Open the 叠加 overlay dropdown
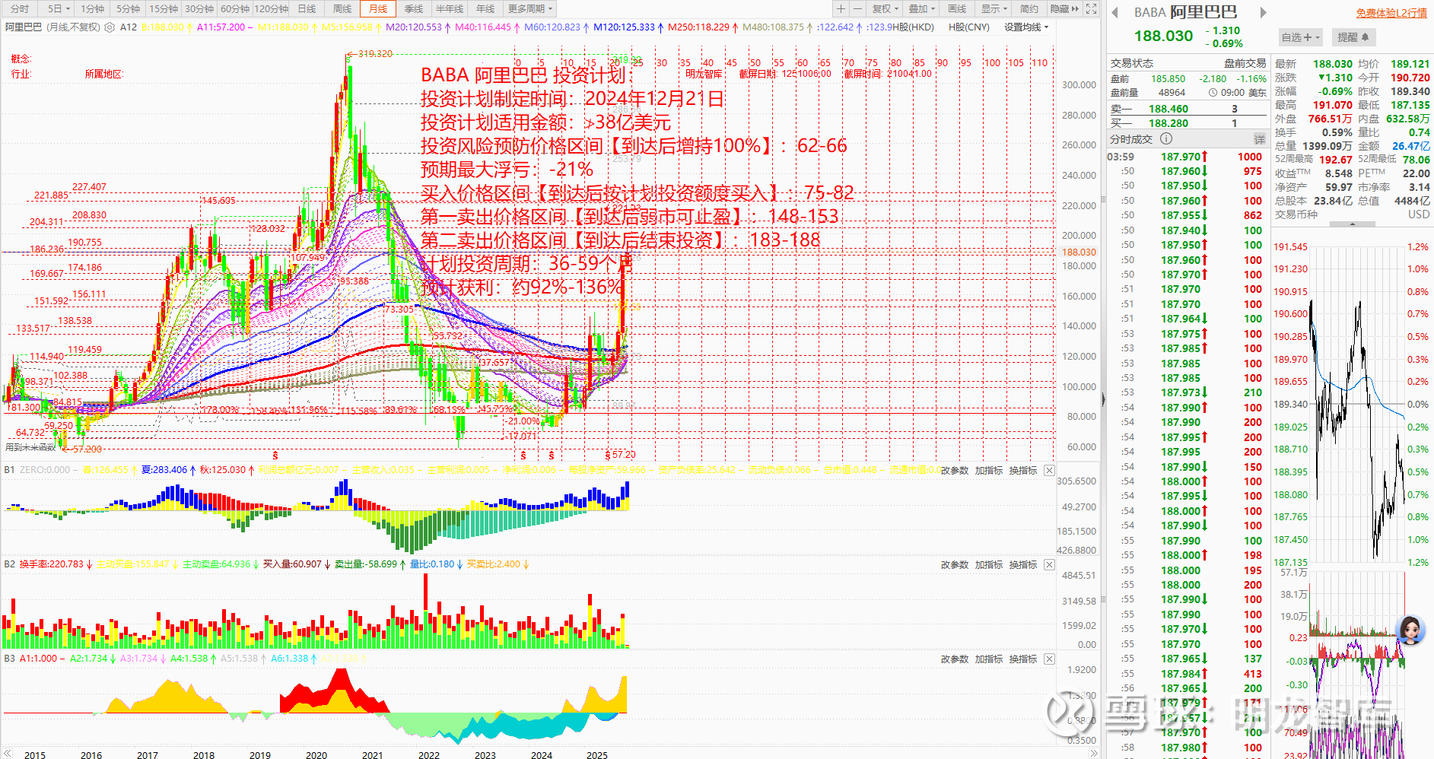 pyautogui.click(x=921, y=9)
